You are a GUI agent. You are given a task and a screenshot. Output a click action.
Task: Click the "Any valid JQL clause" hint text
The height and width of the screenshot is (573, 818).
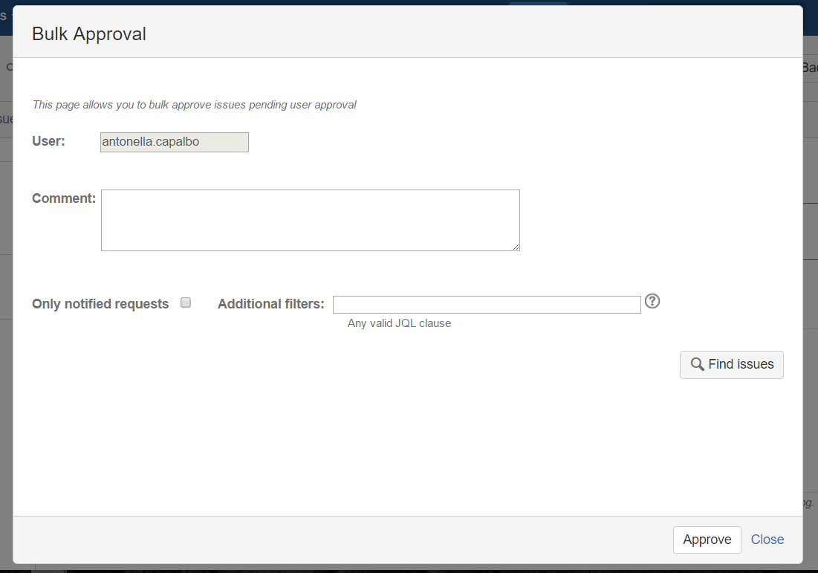tap(399, 323)
